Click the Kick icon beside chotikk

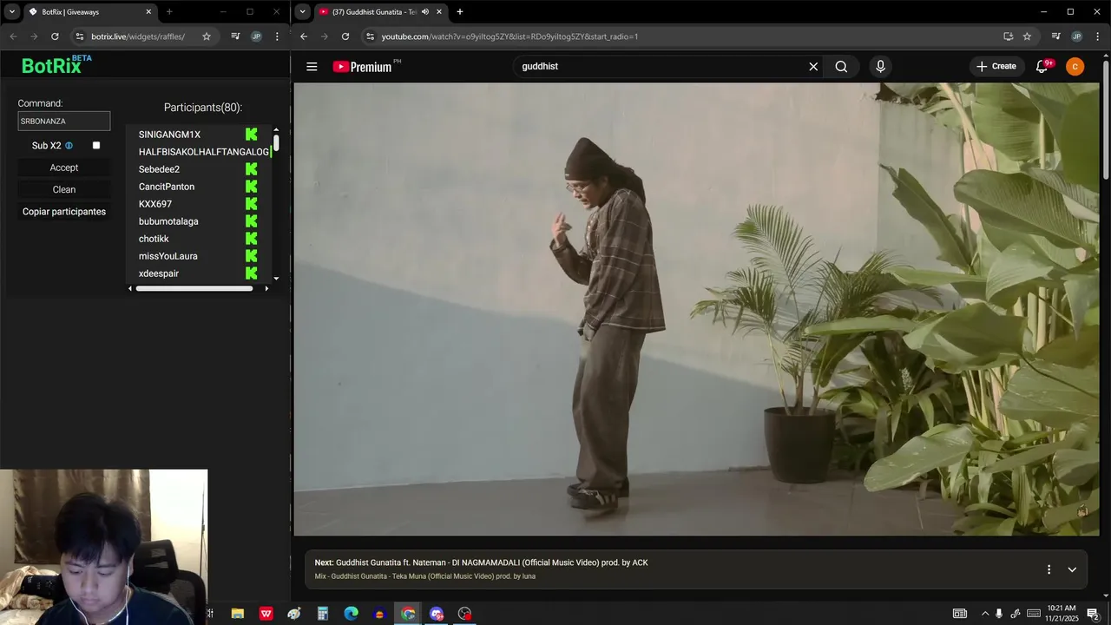252,239
